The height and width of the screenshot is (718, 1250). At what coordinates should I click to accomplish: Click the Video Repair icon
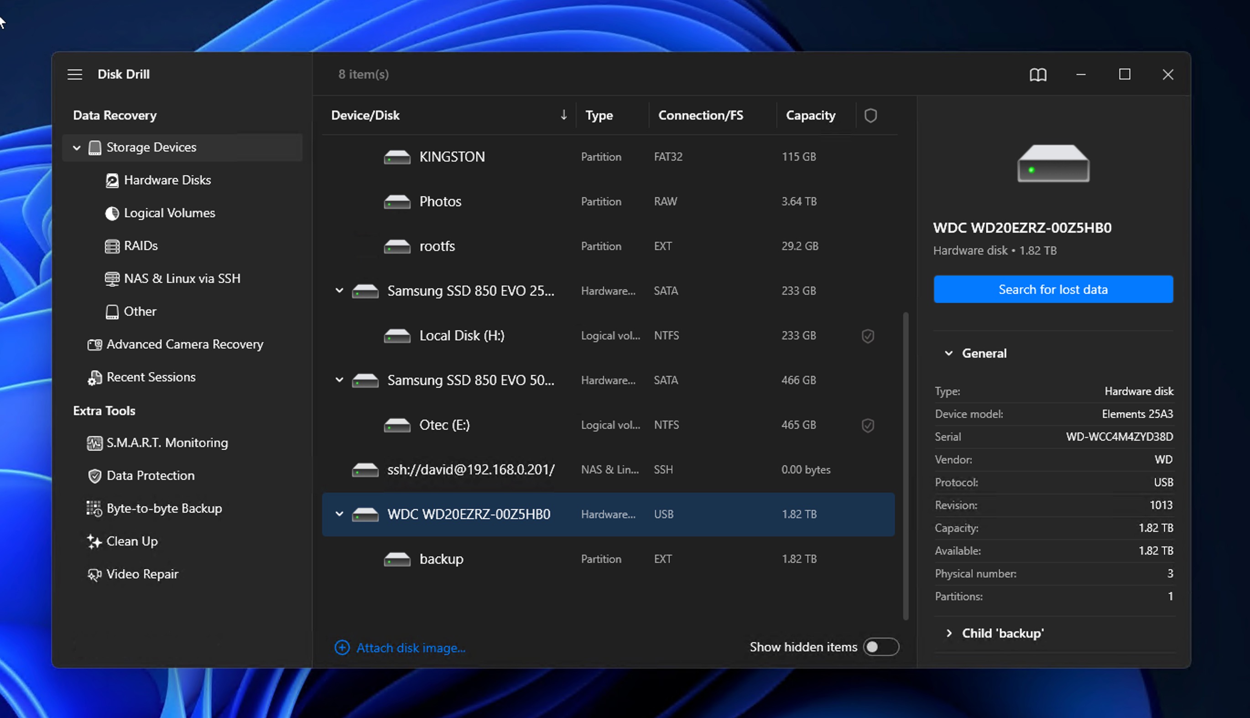coord(95,574)
